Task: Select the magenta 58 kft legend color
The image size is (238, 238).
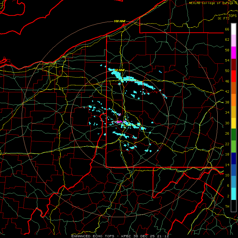Action: pos(234,53)
